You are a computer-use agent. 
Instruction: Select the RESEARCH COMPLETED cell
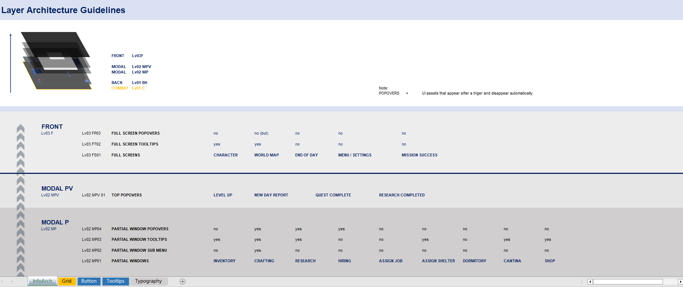402,195
